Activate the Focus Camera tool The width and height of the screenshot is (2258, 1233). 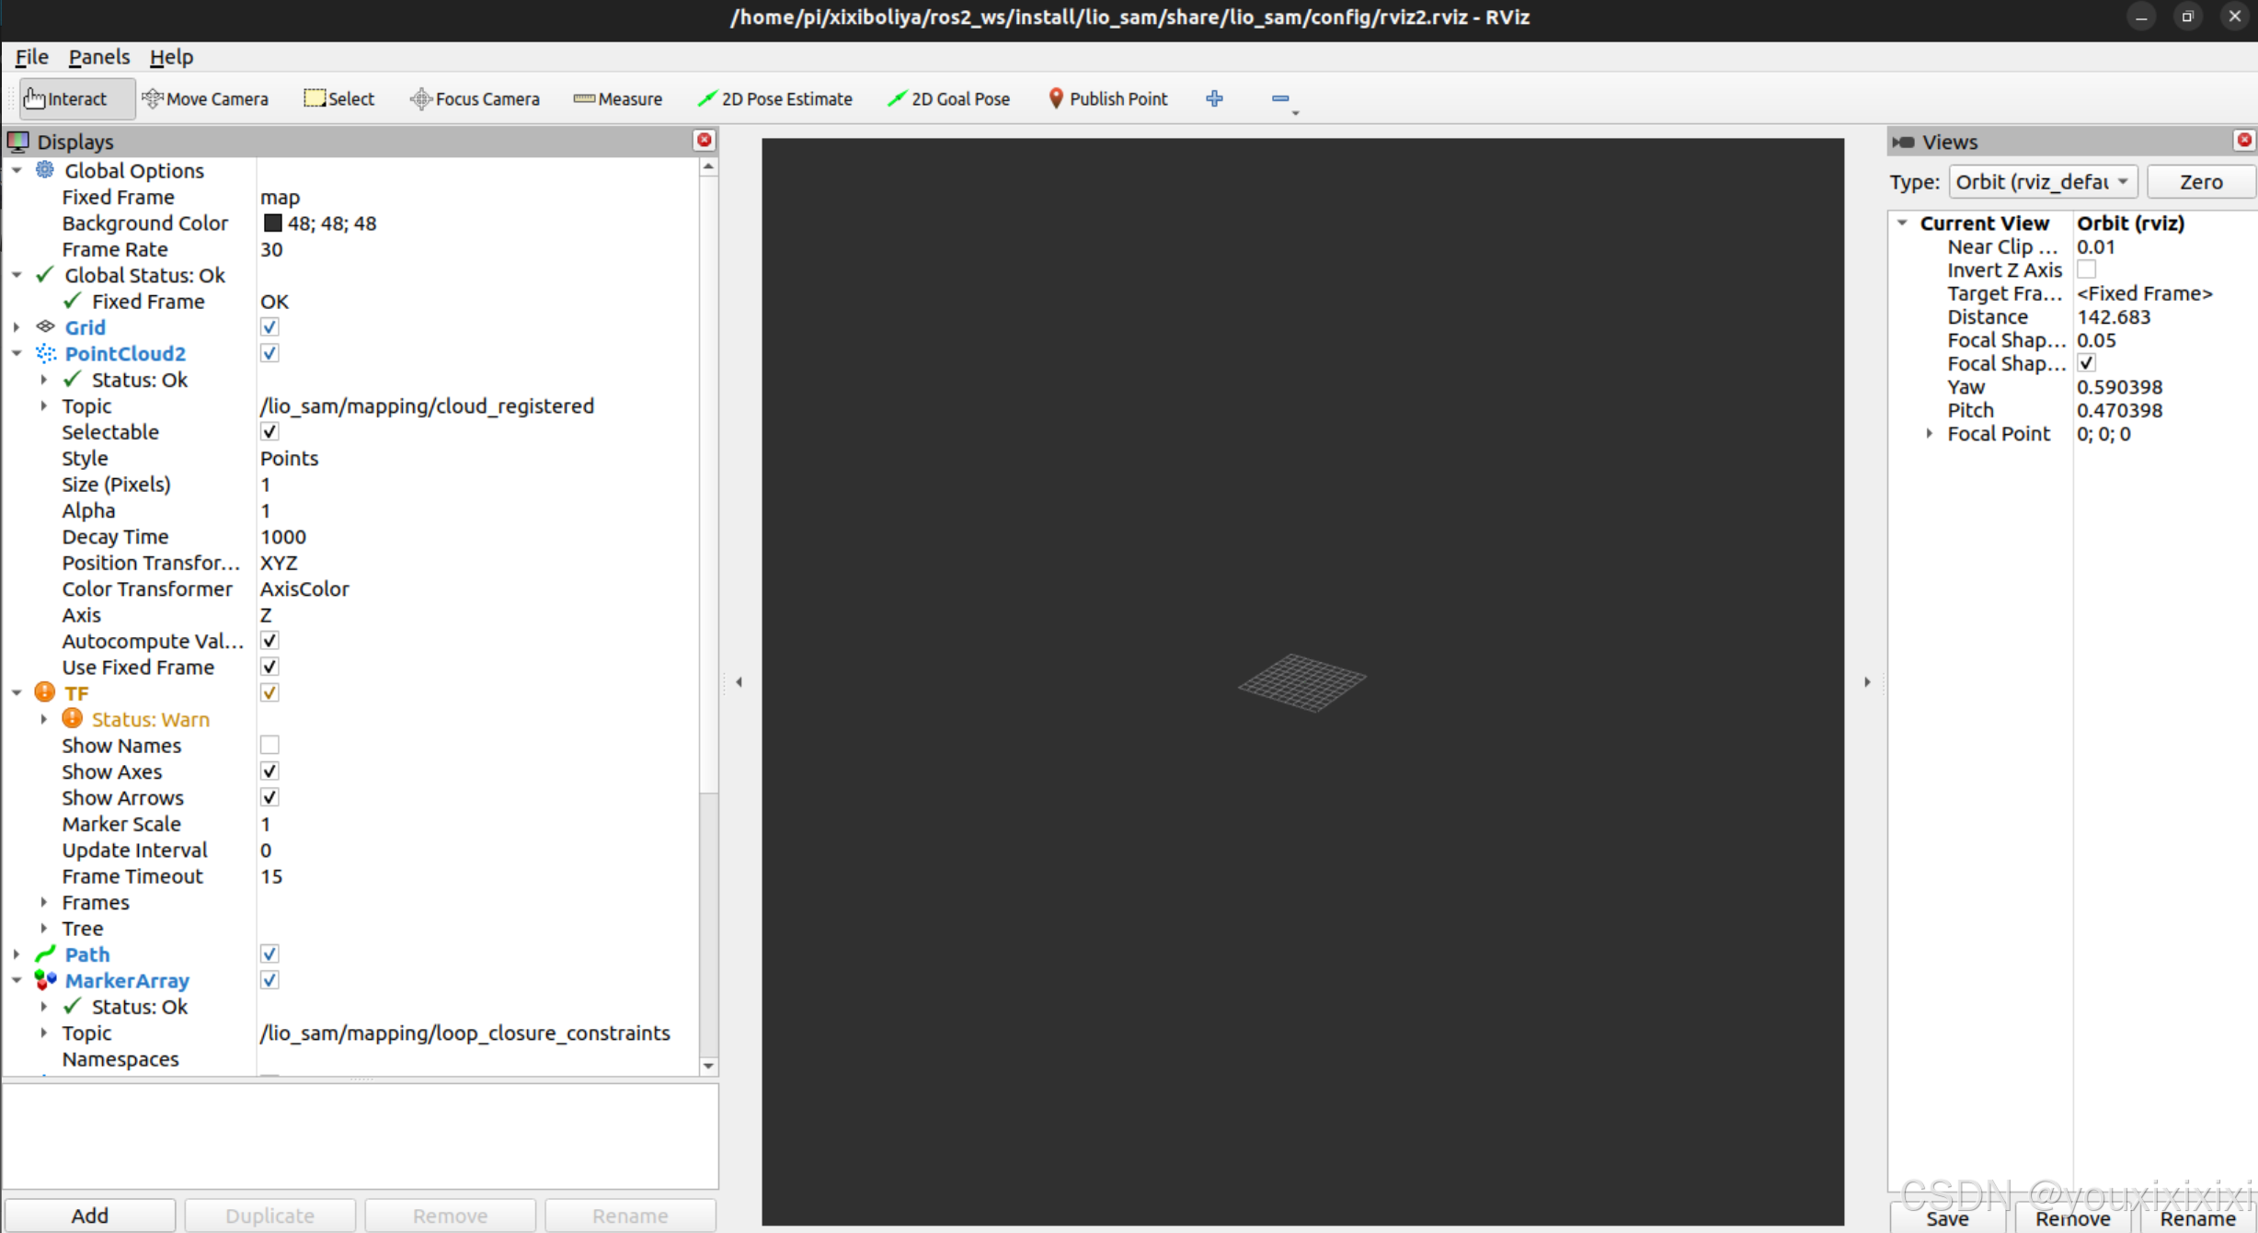tap(475, 98)
